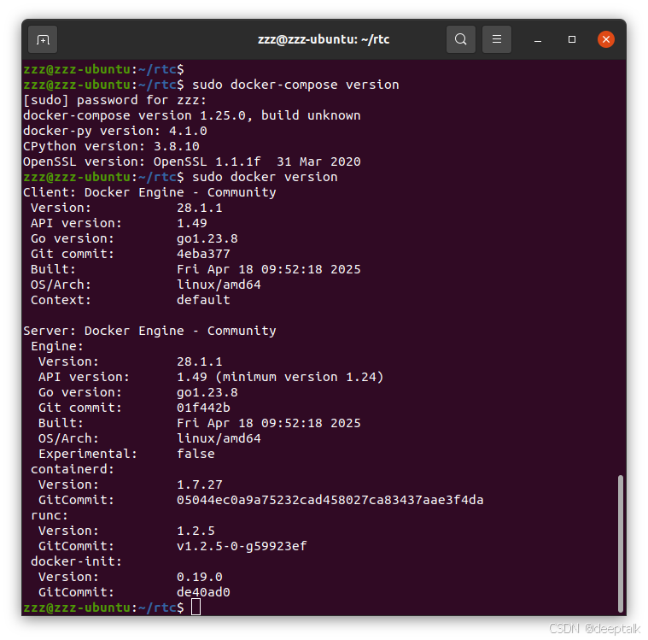Click the OpenSSL 1.1.1f version line
The height and width of the screenshot is (640, 648).
(192, 161)
